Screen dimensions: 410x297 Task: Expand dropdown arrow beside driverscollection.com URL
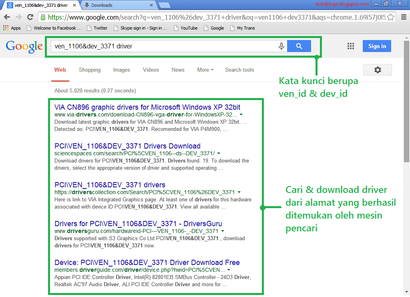tap(239, 192)
